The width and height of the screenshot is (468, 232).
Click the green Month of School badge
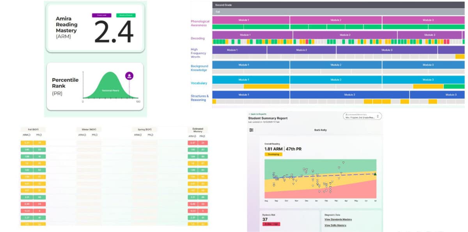(x=126, y=15)
